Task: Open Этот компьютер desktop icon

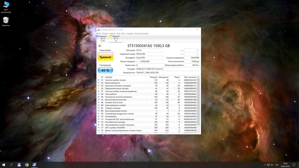Action: click(x=6, y=7)
